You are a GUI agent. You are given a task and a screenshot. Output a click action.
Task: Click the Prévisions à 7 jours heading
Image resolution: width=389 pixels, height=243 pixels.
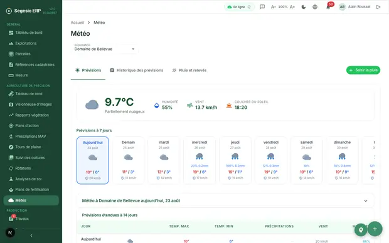tap(94, 130)
